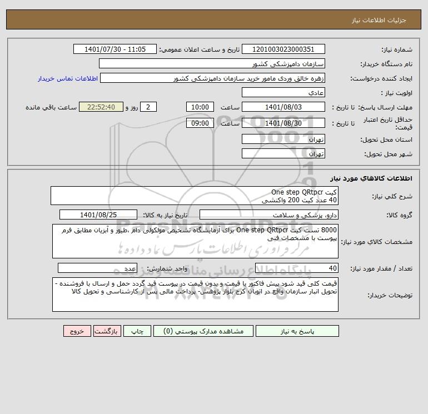Click label مشخصات کالای مورد نیاز
The height and width of the screenshot is (414, 428).
point(377,242)
